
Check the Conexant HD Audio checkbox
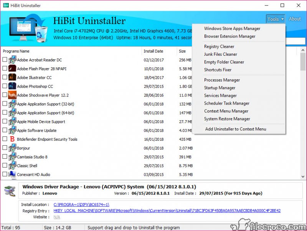[x=5, y=174]
